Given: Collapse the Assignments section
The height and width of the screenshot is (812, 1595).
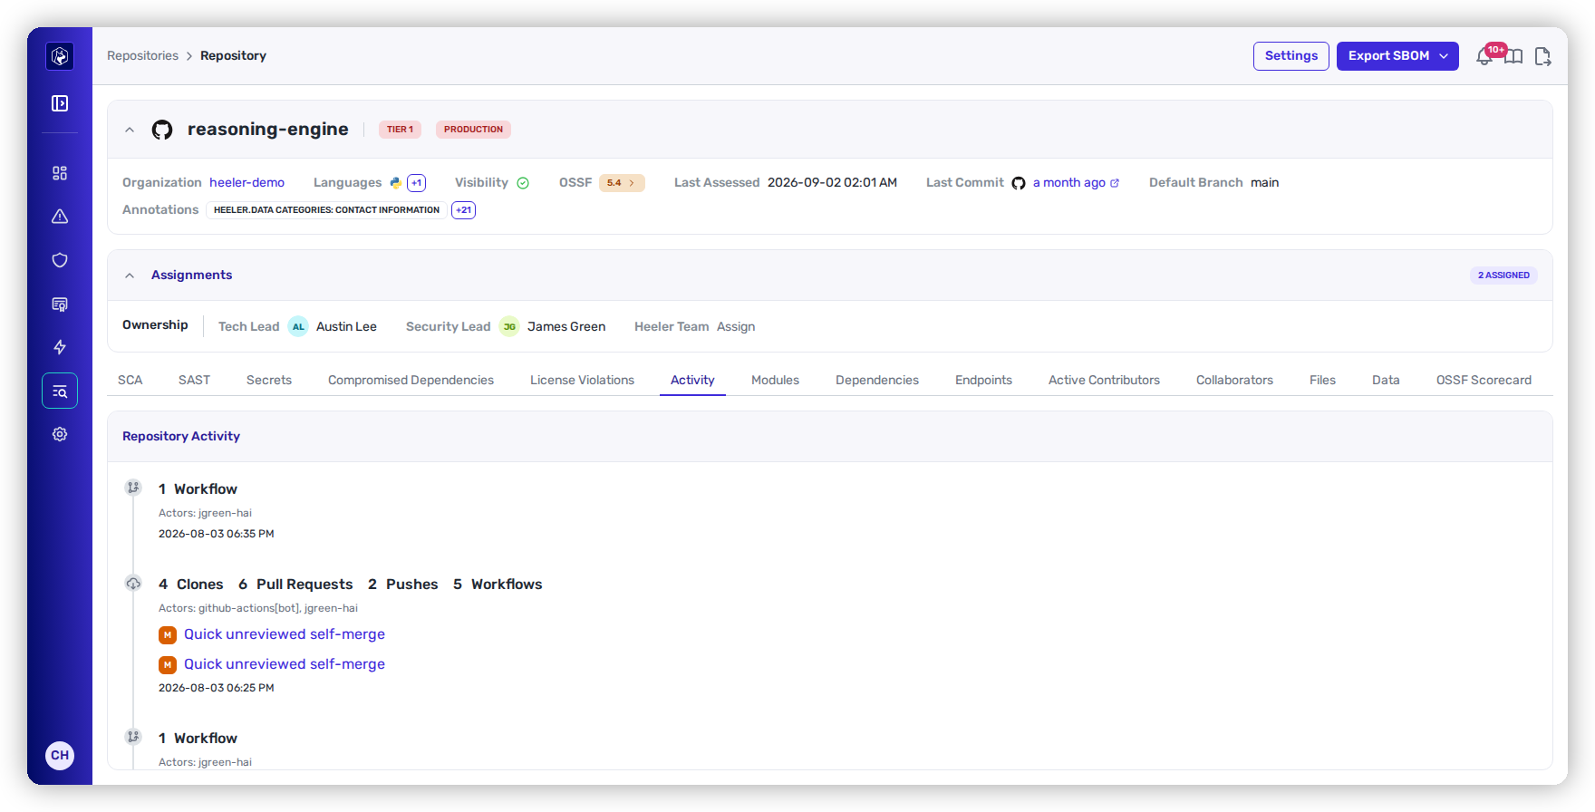Looking at the screenshot, I should pyautogui.click(x=130, y=275).
